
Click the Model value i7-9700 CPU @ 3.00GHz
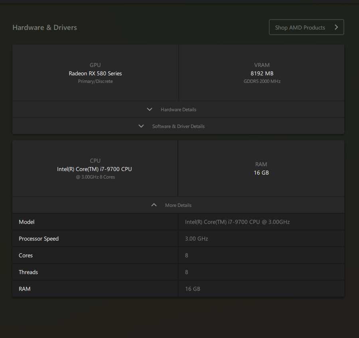point(237,222)
